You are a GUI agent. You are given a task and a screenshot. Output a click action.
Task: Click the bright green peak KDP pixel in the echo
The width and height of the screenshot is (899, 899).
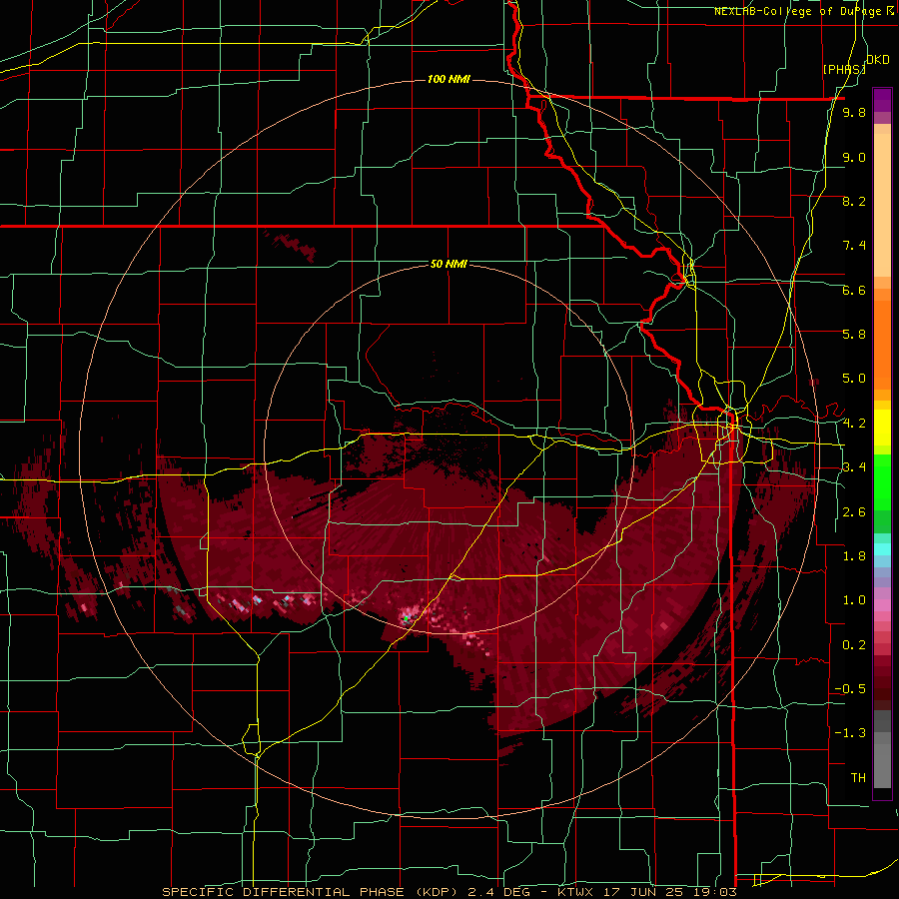406,618
